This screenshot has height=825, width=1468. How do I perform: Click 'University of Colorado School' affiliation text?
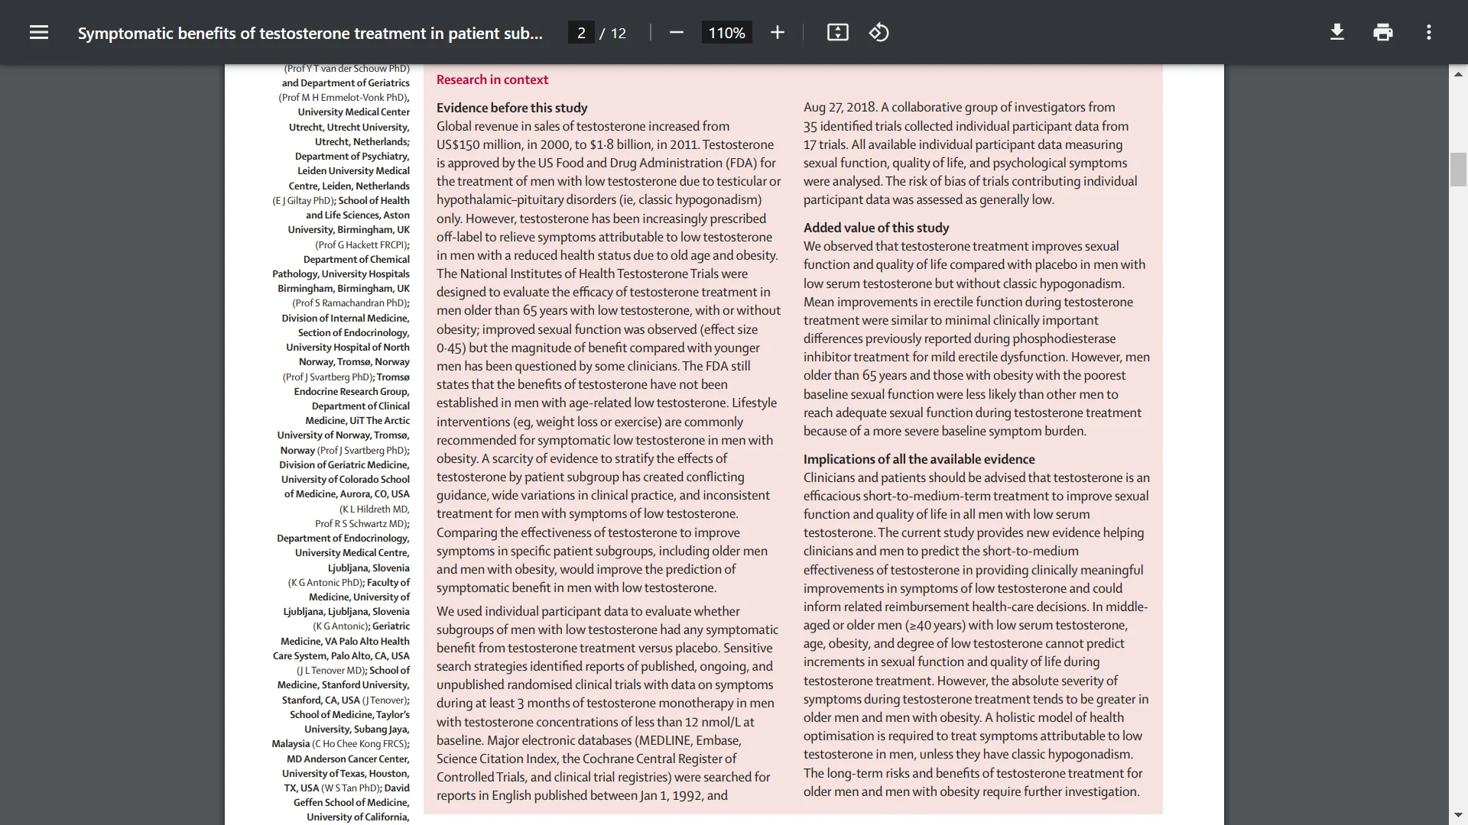coord(346,479)
